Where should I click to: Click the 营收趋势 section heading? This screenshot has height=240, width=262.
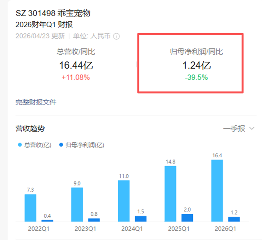(30, 129)
